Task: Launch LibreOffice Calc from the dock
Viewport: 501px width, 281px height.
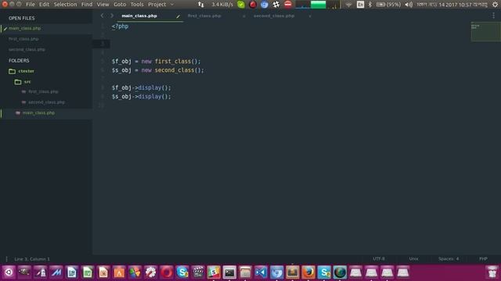Action: 88,272
